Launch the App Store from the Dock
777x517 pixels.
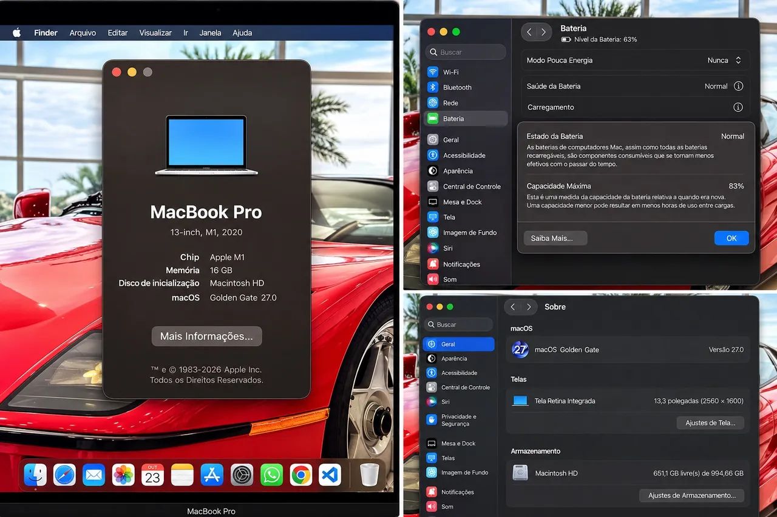pyautogui.click(x=212, y=475)
